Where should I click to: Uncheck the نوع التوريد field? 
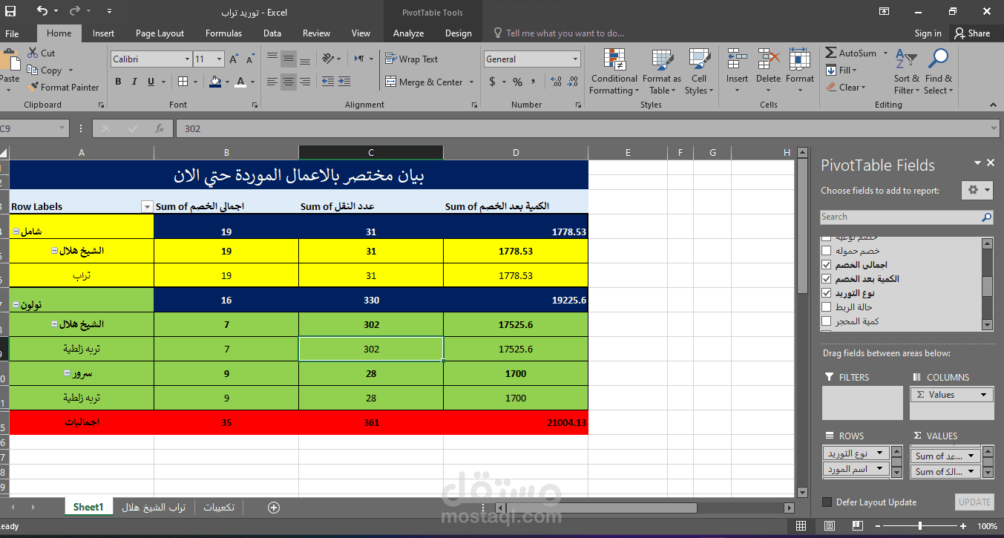[826, 293]
